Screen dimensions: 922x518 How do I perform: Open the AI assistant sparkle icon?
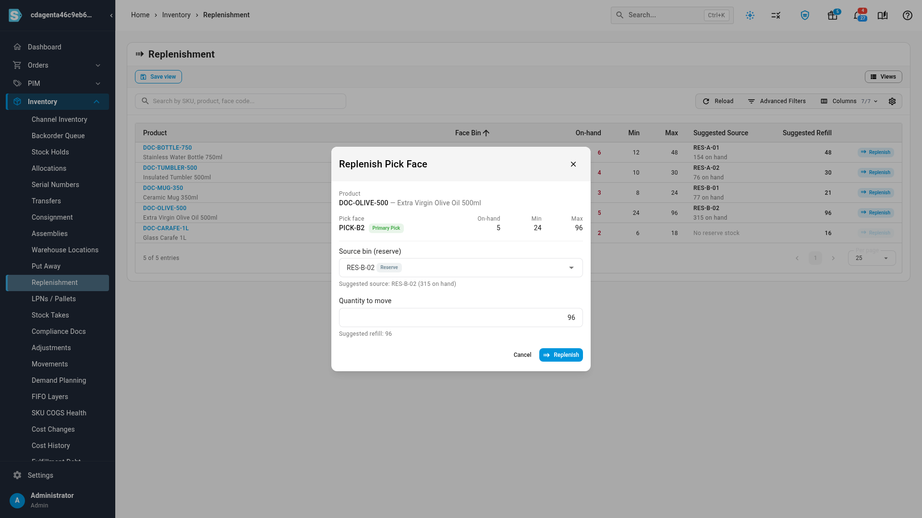[750, 15]
